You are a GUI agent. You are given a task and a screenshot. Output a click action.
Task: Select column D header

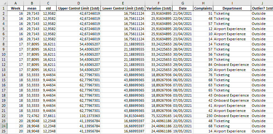(78, 3)
